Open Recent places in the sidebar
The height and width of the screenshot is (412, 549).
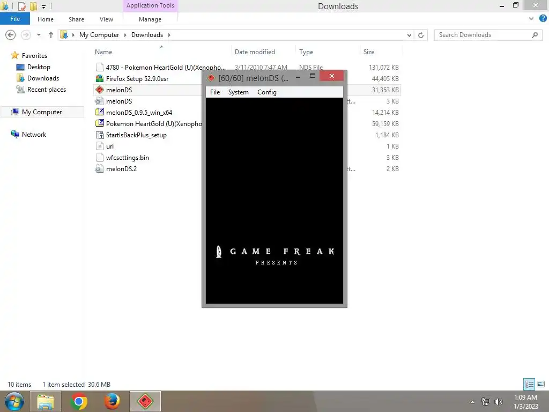[x=46, y=90]
